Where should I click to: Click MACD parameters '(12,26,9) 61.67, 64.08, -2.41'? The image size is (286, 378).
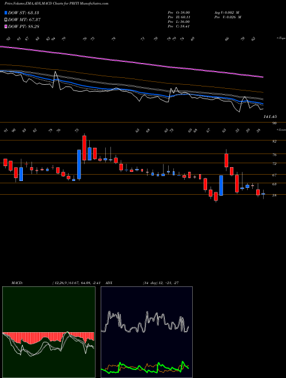[x=76, y=283]
